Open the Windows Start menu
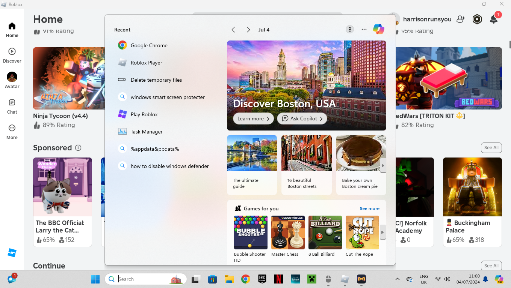Image resolution: width=511 pixels, height=288 pixels. 95,279
